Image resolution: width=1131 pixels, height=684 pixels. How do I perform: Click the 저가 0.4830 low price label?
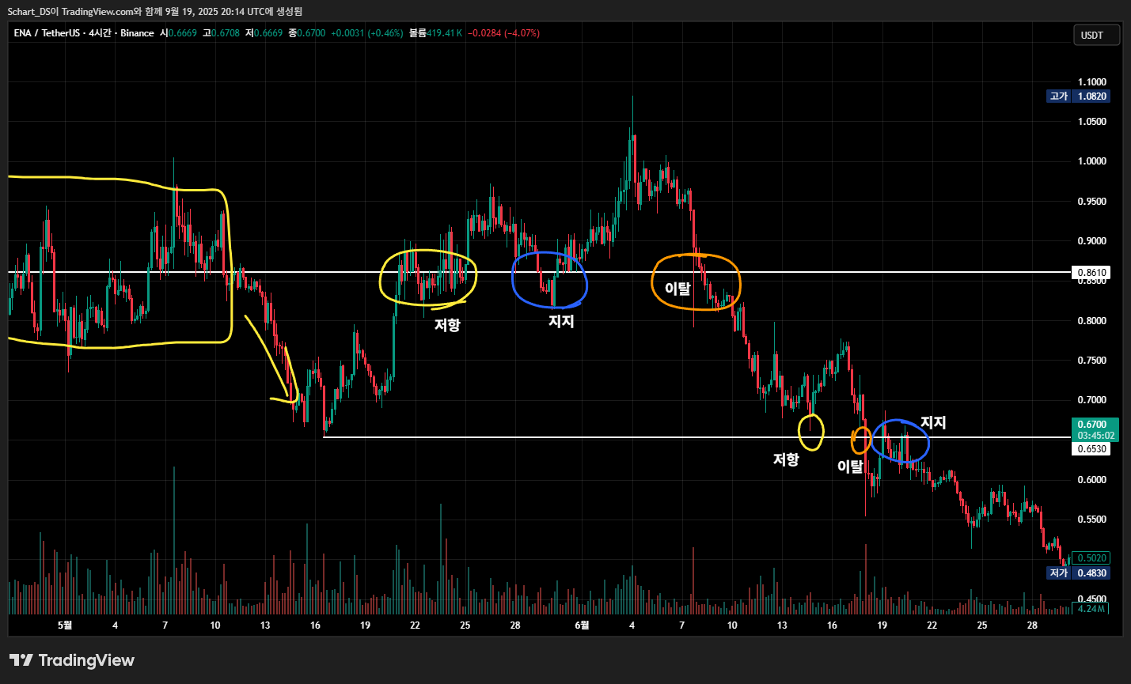tap(1078, 573)
